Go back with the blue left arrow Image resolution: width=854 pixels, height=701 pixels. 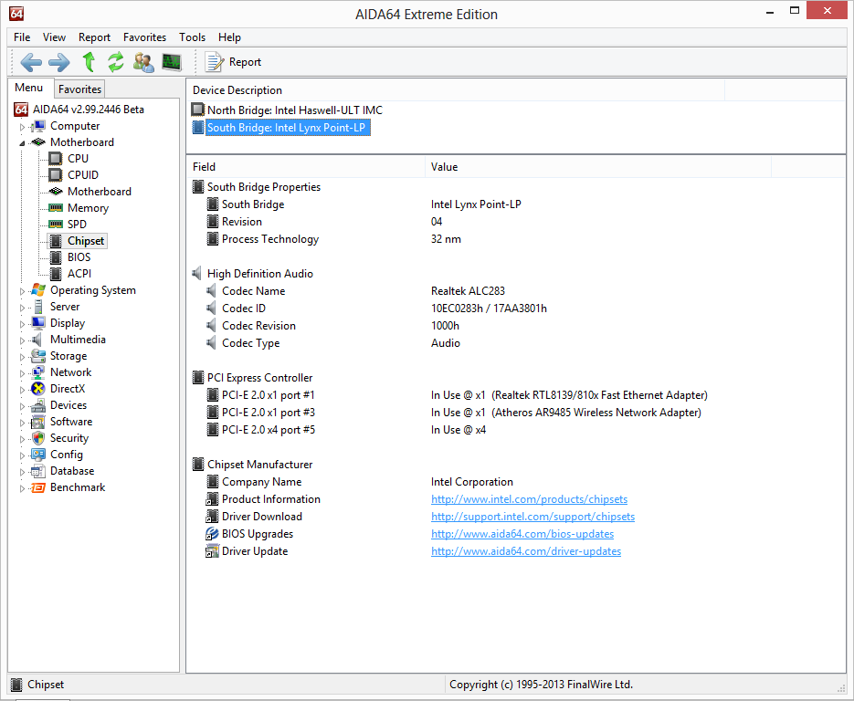click(31, 62)
